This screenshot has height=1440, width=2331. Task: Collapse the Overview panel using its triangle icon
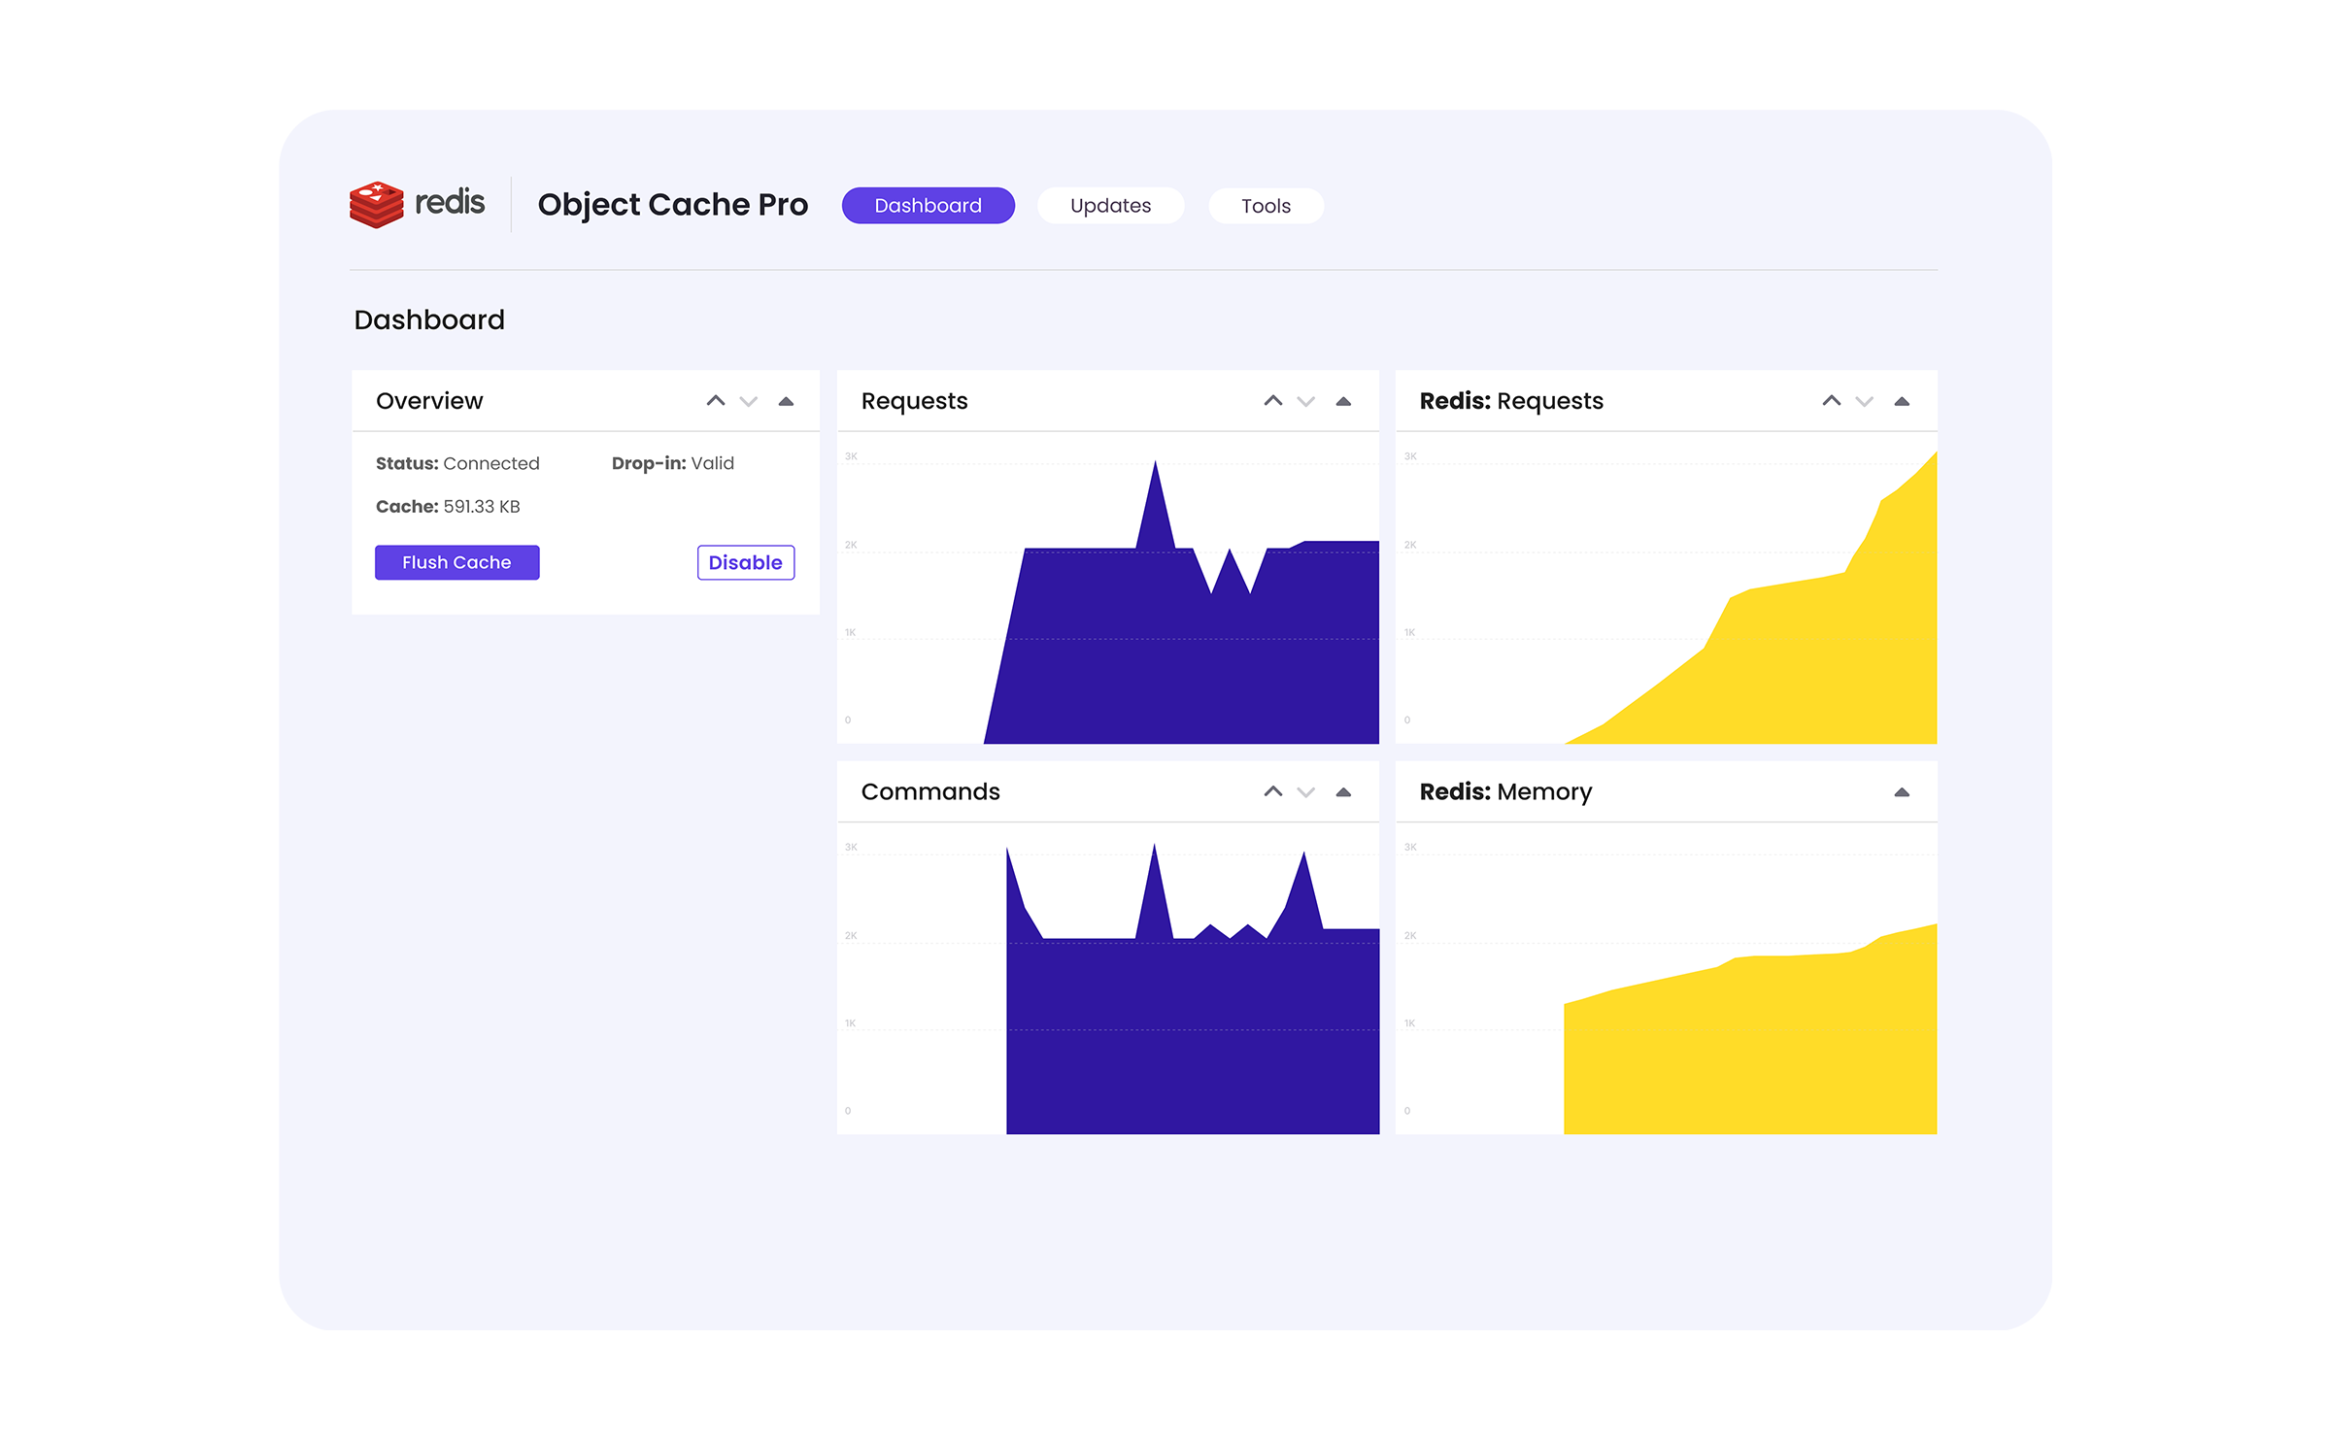pos(787,401)
